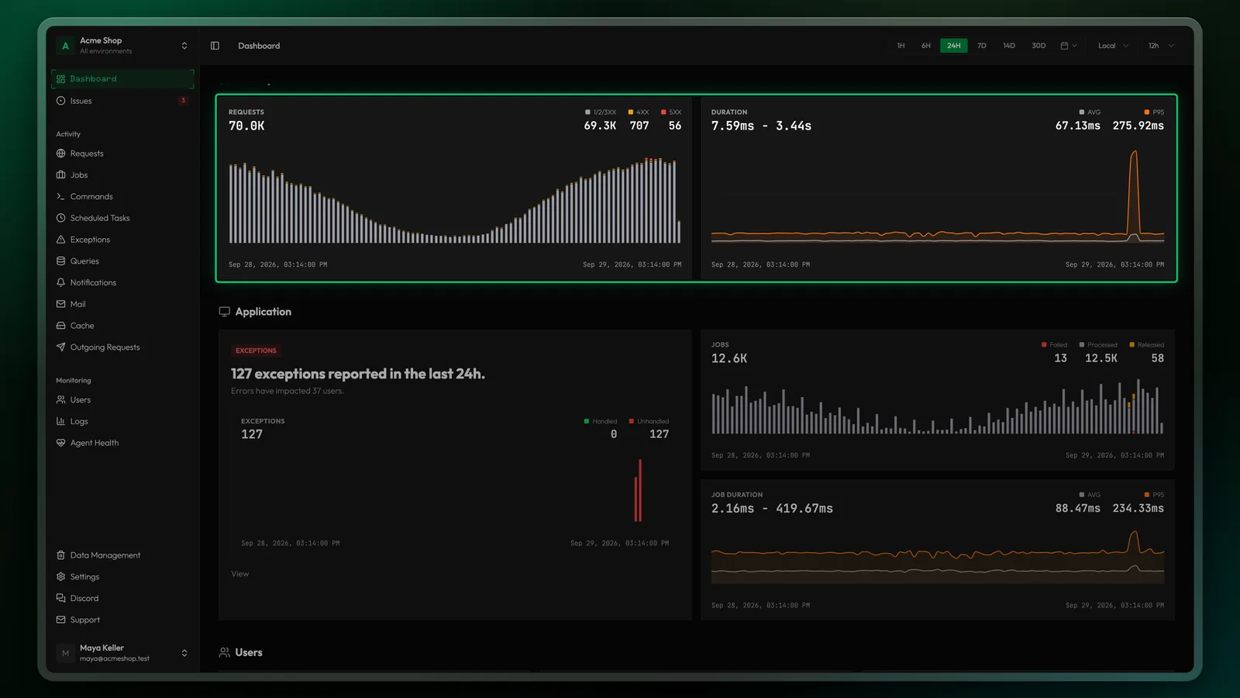Open the 12h time format dropdown
1240x698 pixels.
(x=1161, y=46)
